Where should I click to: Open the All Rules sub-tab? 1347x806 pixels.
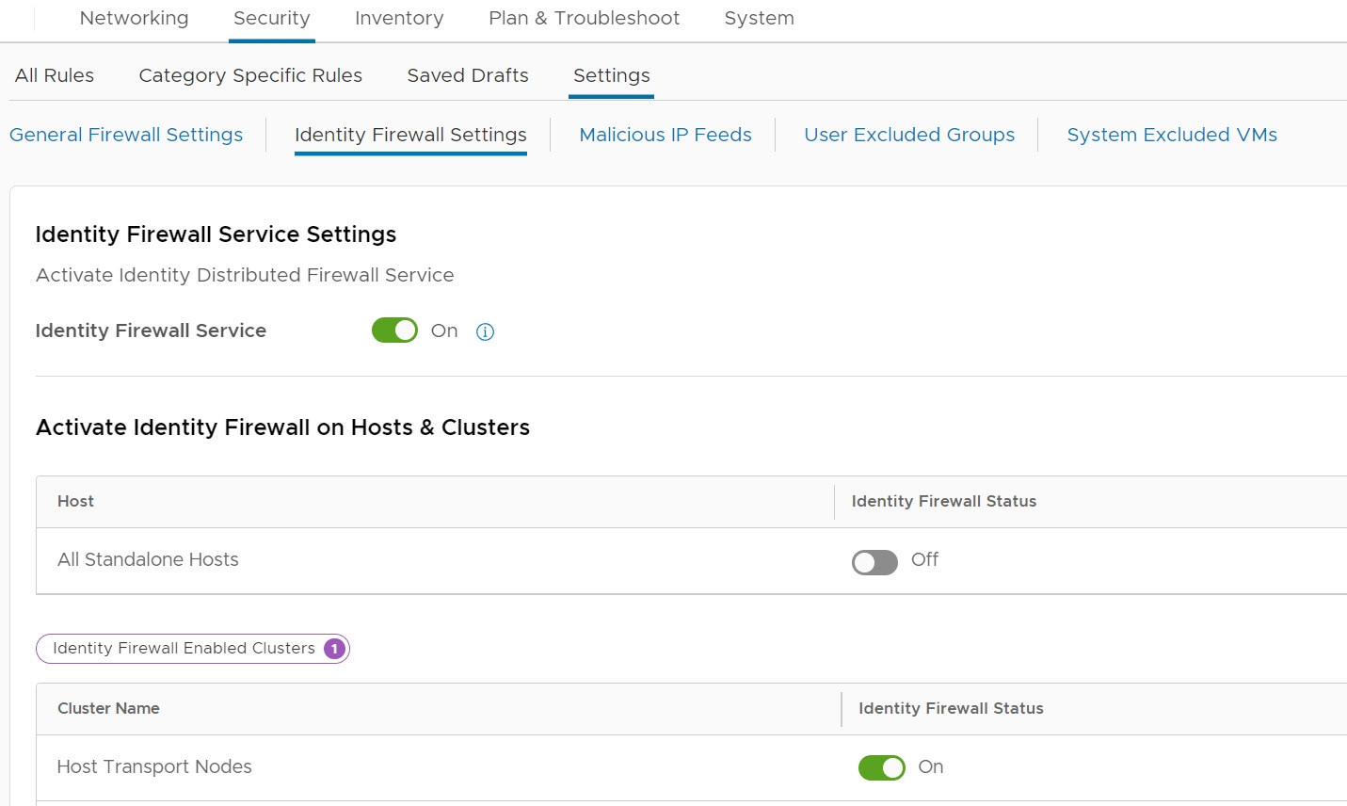55,75
